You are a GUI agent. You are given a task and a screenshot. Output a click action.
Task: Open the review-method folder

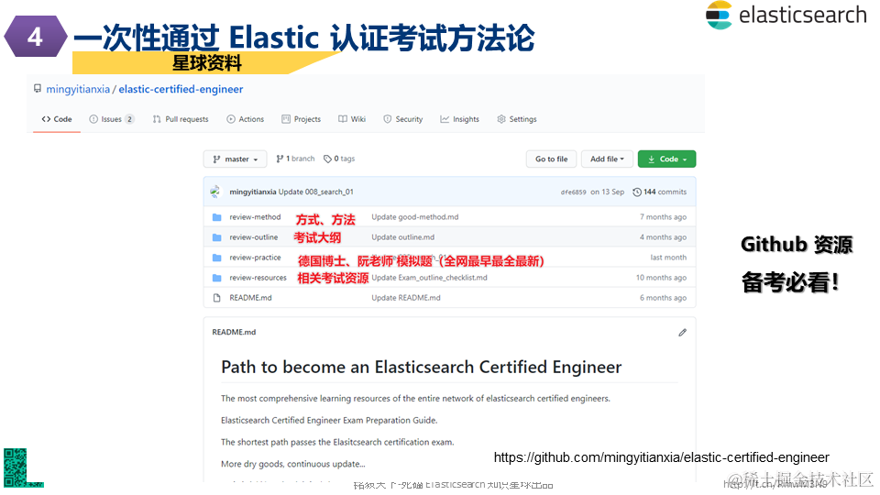[x=255, y=217]
